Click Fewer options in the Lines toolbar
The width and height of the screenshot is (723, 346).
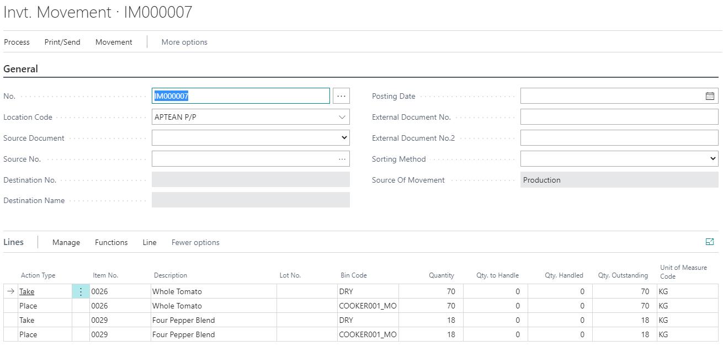[x=195, y=242]
